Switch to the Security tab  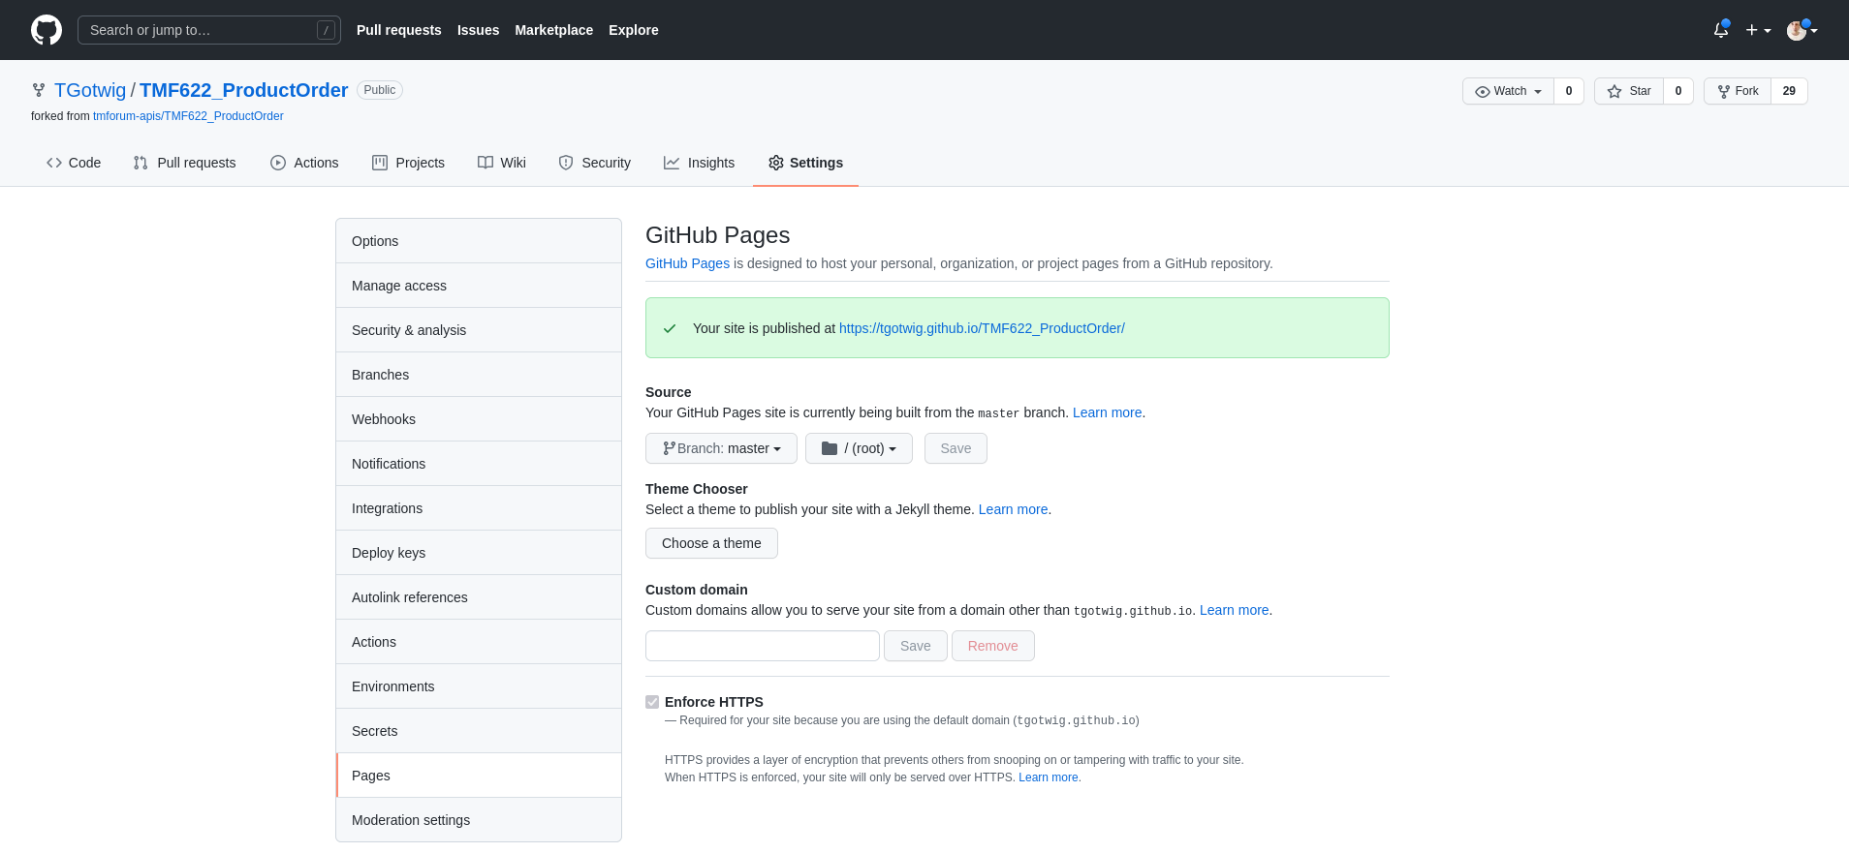pos(595,163)
